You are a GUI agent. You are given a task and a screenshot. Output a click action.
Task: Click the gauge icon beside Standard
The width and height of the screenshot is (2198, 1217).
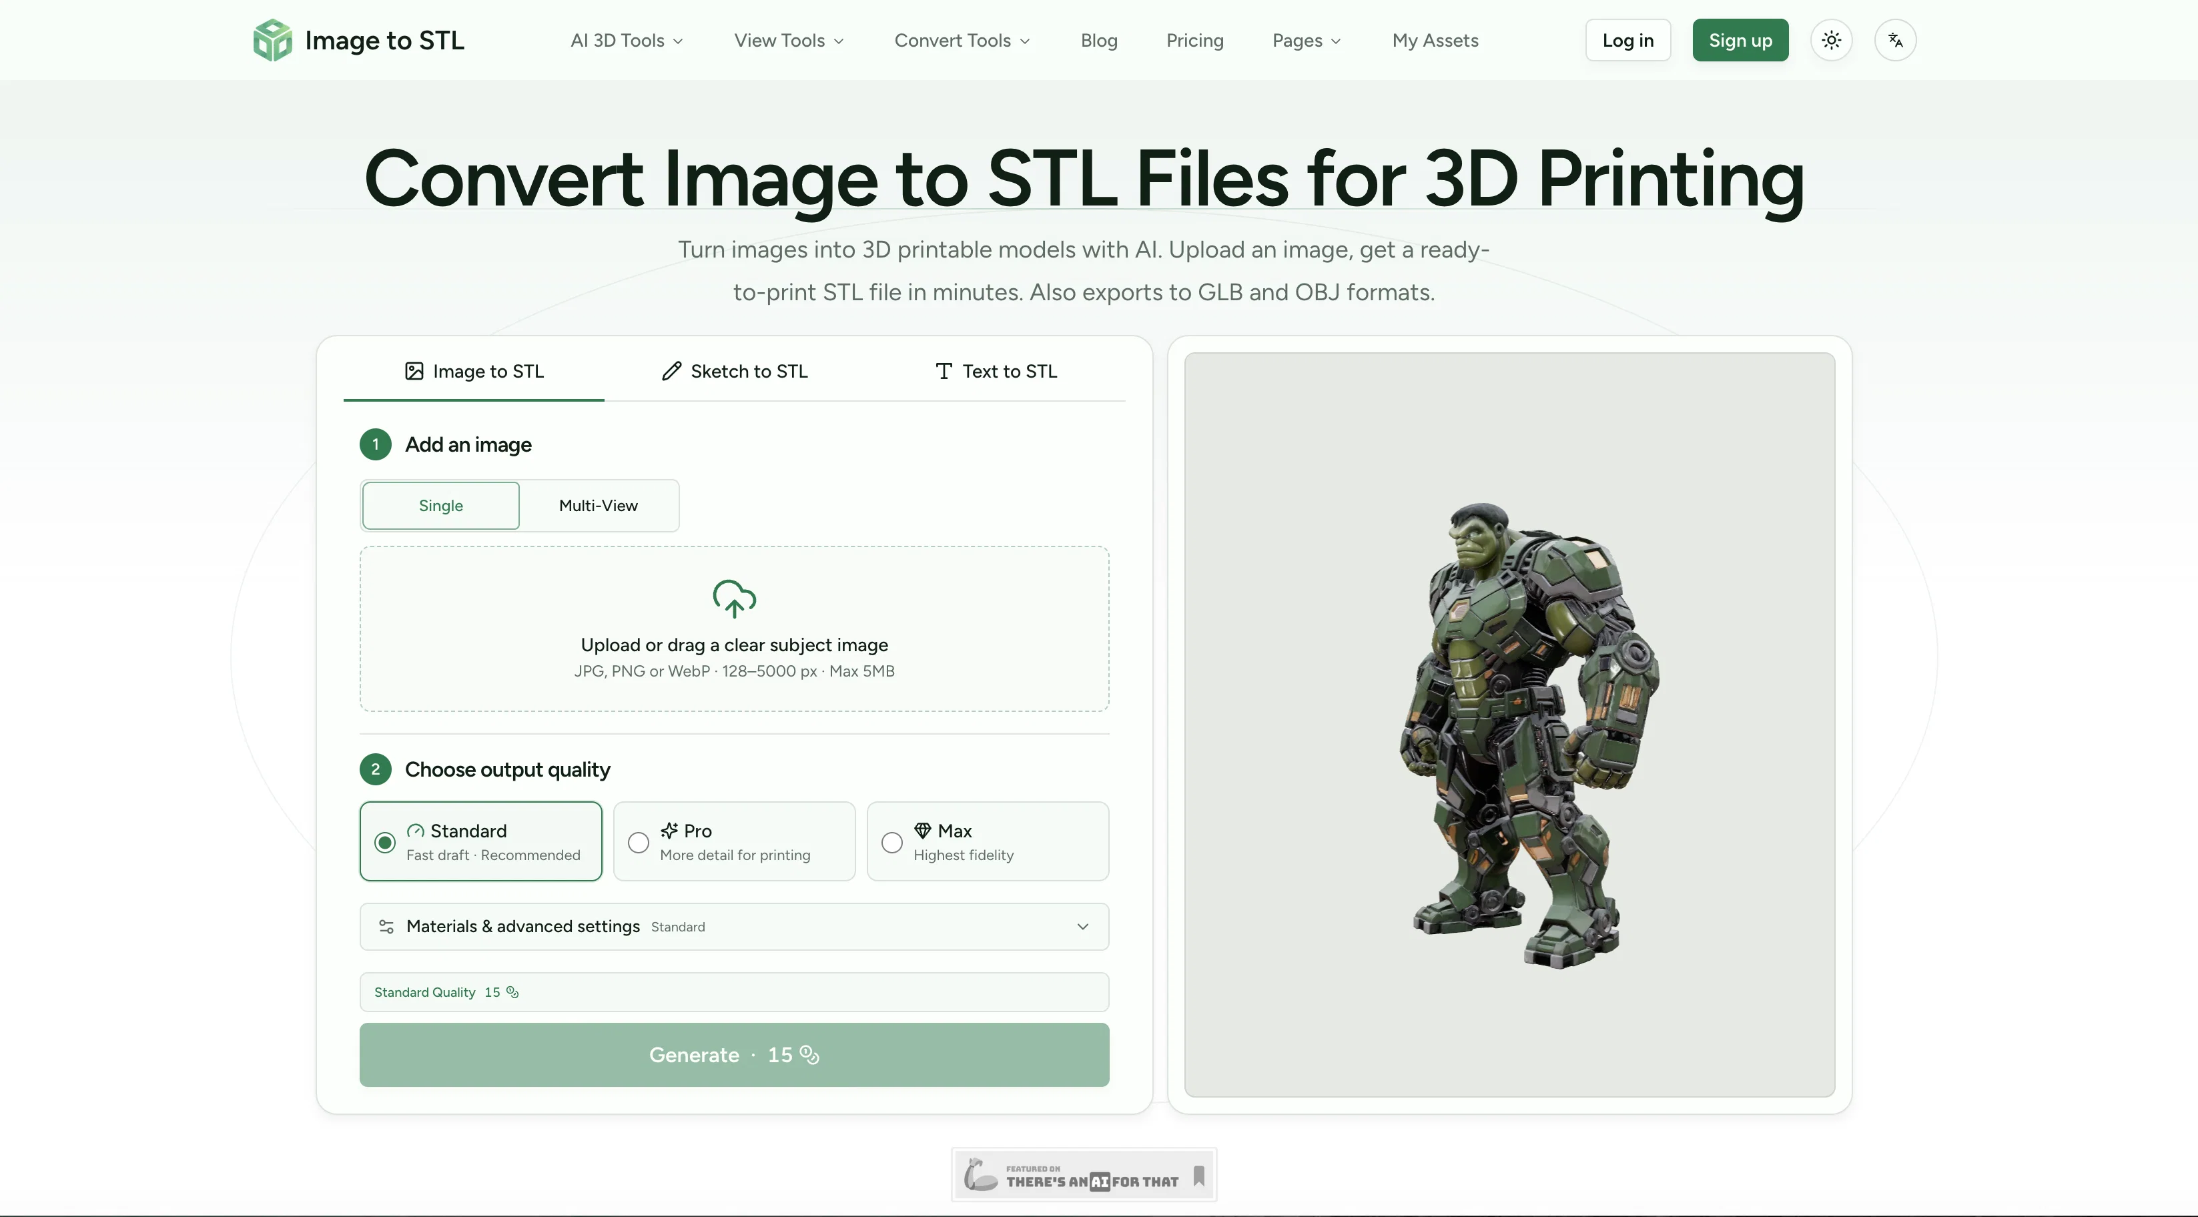416,831
